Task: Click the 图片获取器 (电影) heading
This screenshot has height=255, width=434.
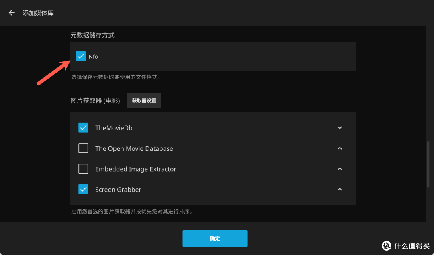Action: [x=95, y=101]
